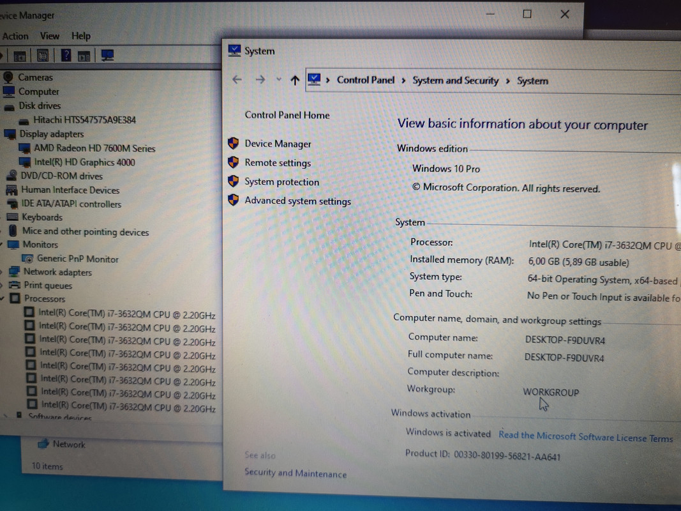Select the Network adapters category

pos(58,272)
